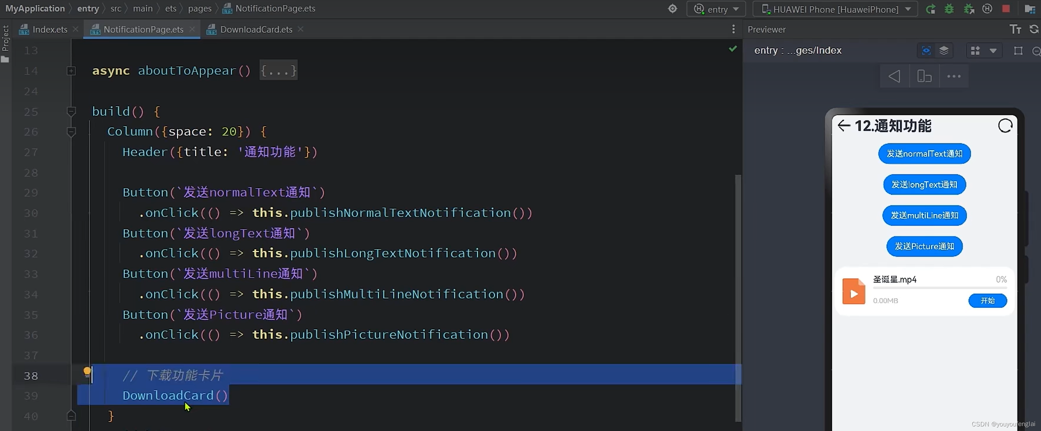1041x431 pixels.
Task: Click the green inspection checkmark
Action: tap(733, 49)
